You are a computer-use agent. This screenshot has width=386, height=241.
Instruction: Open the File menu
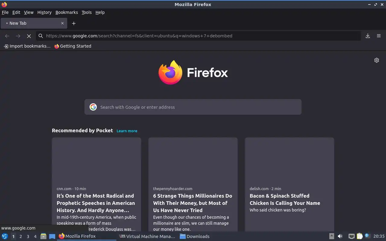coord(5,12)
